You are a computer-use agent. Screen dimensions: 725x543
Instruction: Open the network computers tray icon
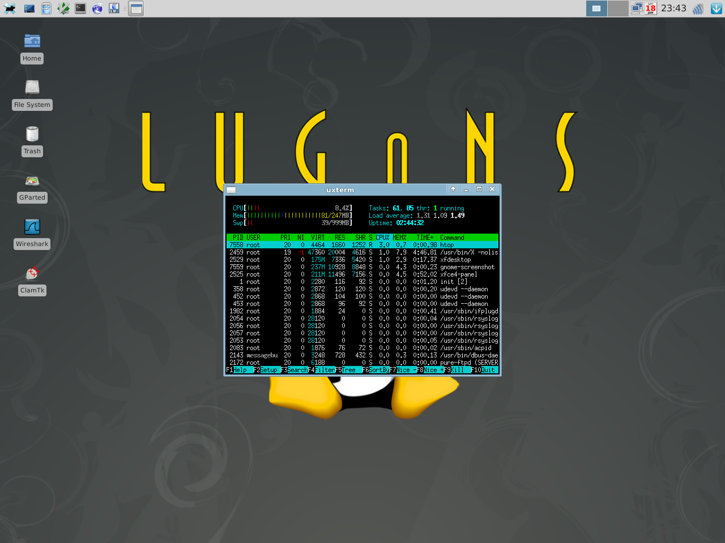click(637, 8)
